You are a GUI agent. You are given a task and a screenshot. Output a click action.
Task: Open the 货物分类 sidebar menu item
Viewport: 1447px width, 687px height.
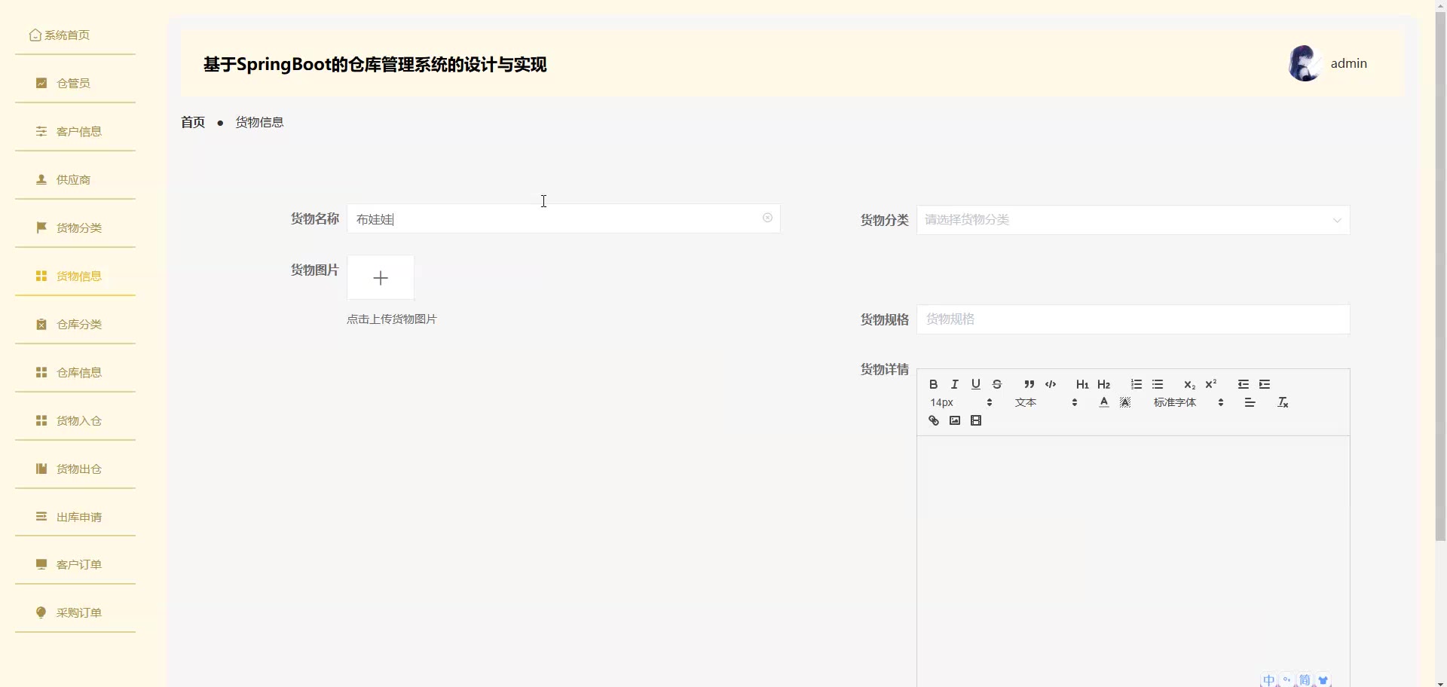click(x=75, y=227)
